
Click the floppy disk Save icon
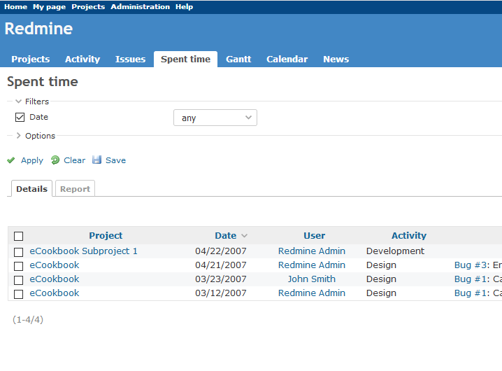[x=96, y=160]
